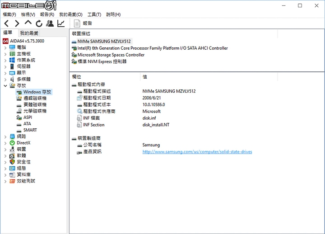Screen dimensions: 325x234
Task: Refresh the view with the circular arrow
Action: [x=39, y=23]
